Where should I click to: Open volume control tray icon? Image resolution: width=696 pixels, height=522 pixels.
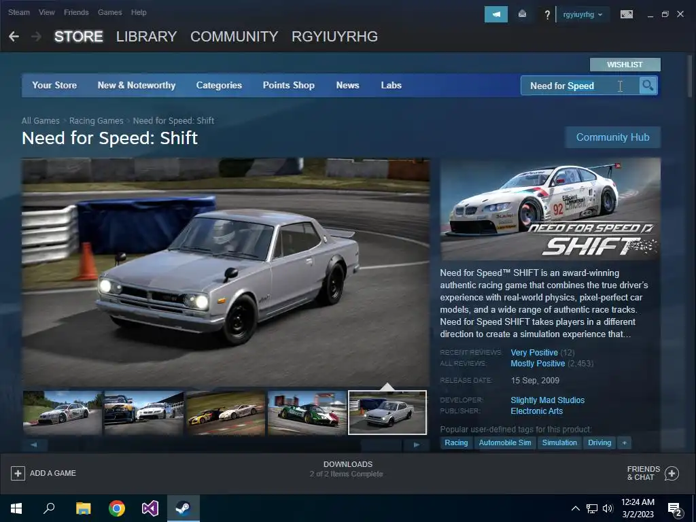pyautogui.click(x=608, y=508)
